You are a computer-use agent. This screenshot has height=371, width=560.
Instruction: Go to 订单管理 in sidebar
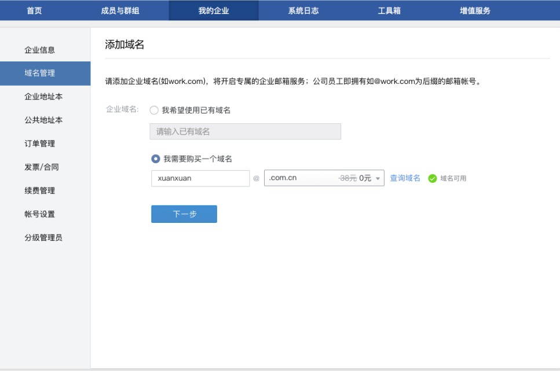(39, 144)
